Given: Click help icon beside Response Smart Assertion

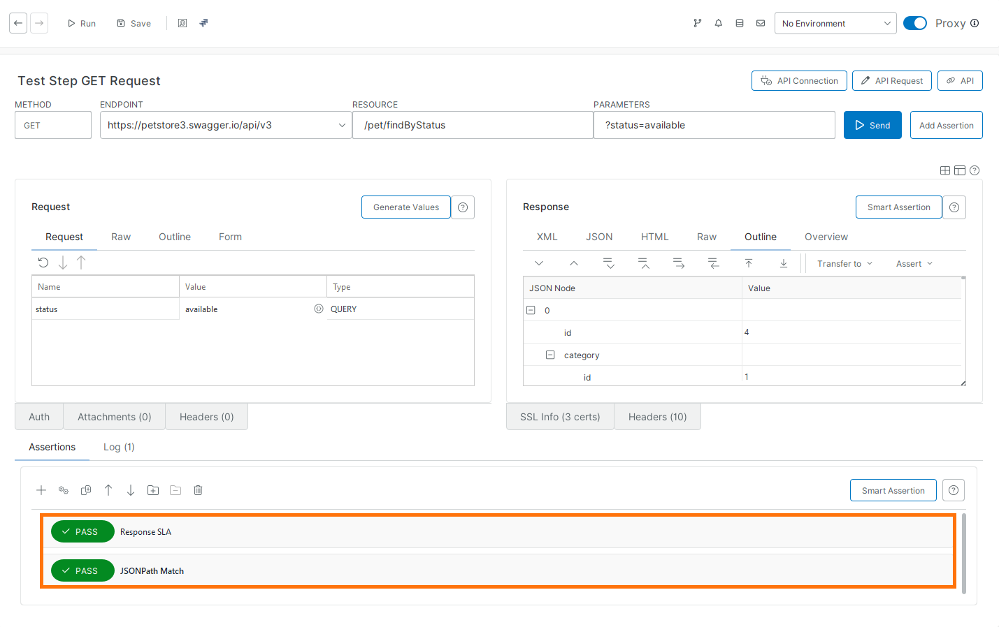Looking at the screenshot, I should click(954, 207).
